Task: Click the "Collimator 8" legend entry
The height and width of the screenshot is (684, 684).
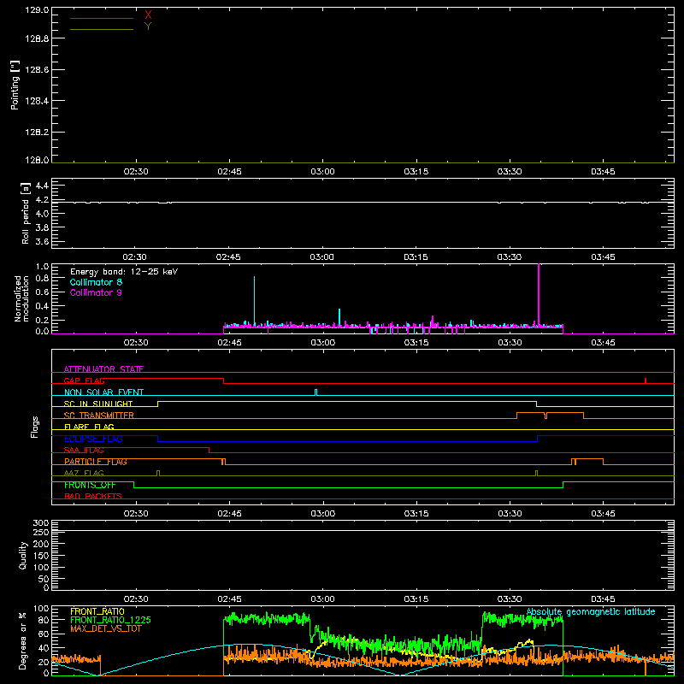Action: pyautogui.click(x=96, y=282)
